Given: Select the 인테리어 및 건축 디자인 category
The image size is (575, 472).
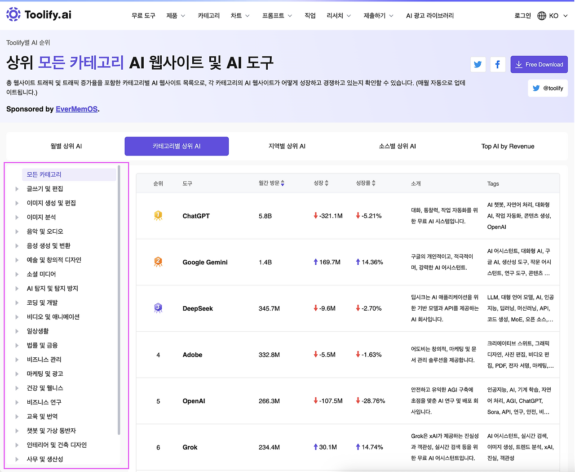Looking at the screenshot, I should (57, 445).
